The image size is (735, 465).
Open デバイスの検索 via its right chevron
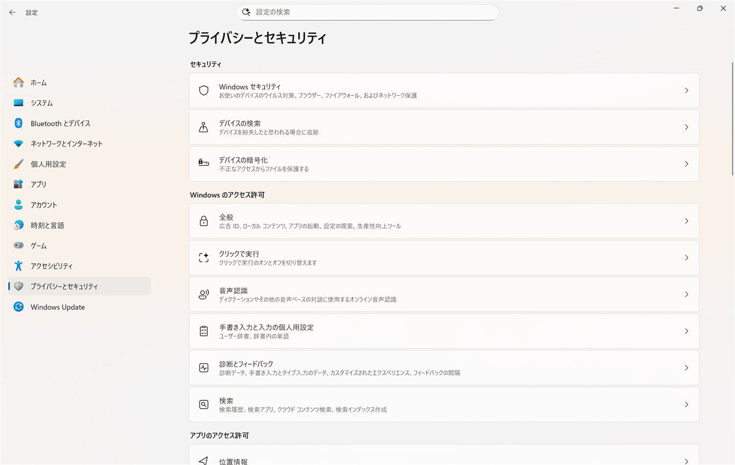click(x=686, y=127)
